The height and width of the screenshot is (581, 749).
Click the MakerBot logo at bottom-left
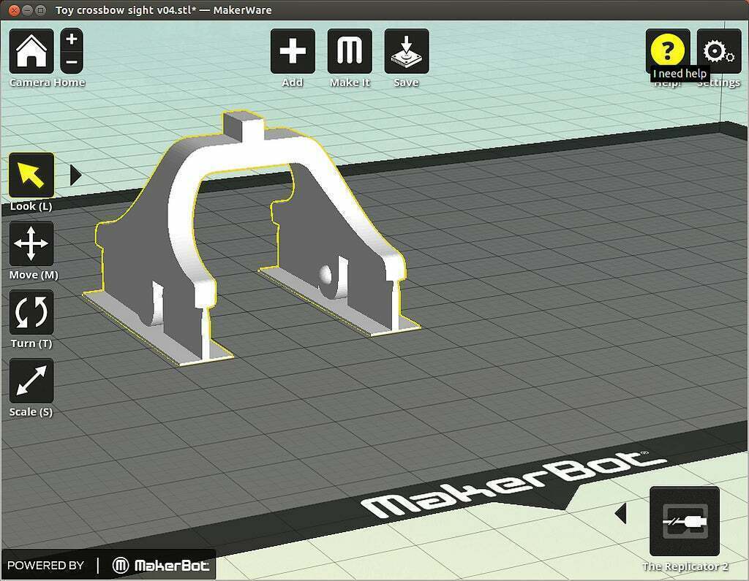tap(160, 566)
